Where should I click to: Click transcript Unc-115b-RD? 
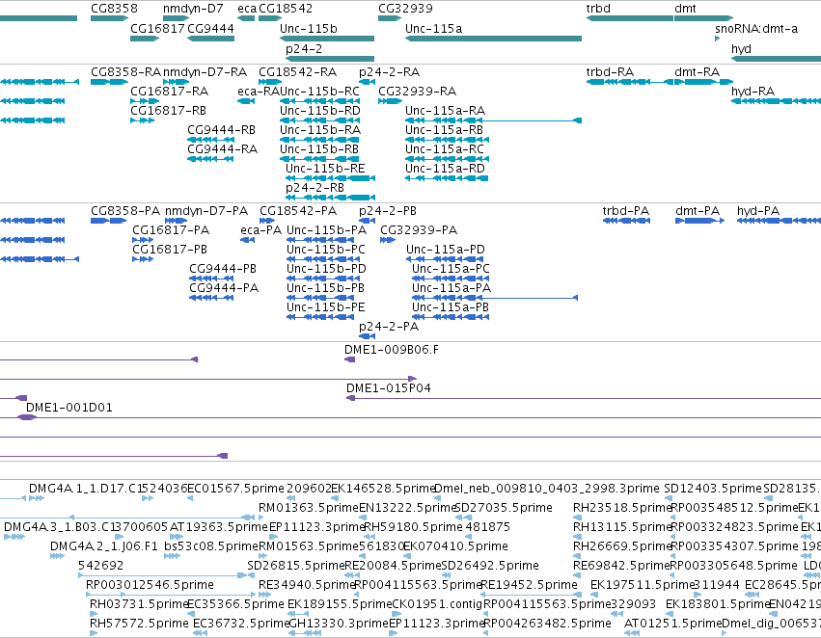[320, 110]
